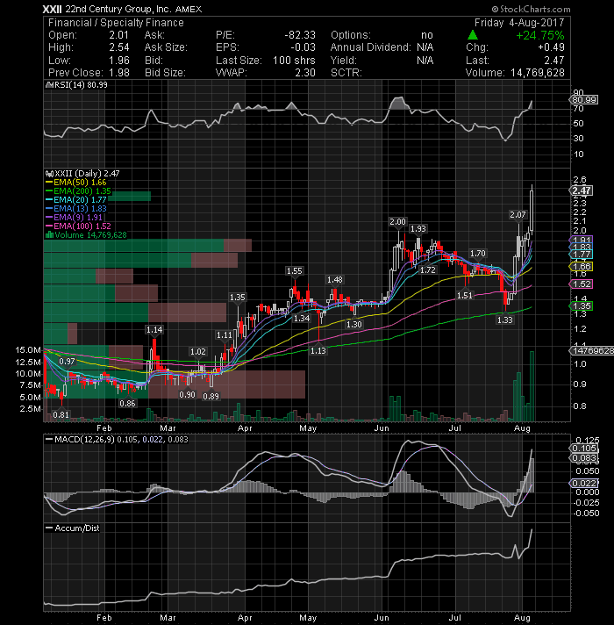Screen dimensions: 614x625
Task: Click the P/E value -82.33
Action: click(300, 35)
